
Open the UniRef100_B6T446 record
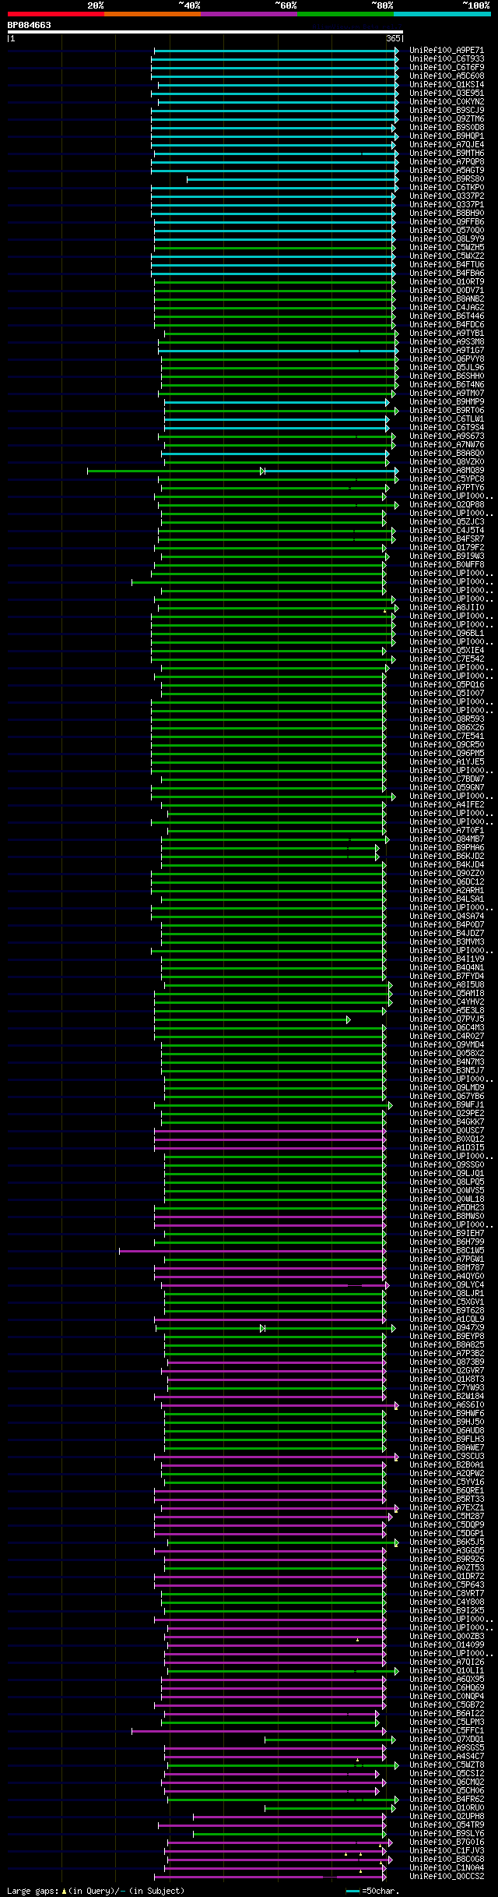[x=447, y=316]
